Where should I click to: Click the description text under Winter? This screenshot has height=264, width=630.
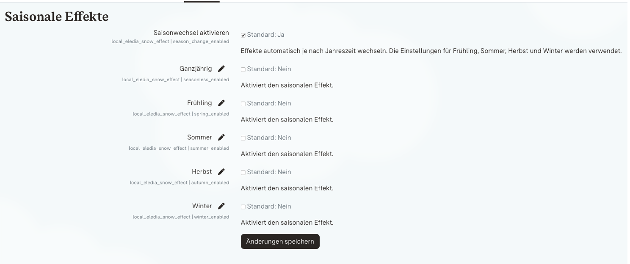[x=287, y=222]
